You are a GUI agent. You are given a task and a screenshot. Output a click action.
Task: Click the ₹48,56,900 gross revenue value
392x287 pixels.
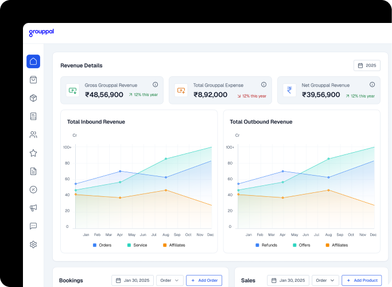[104, 95]
